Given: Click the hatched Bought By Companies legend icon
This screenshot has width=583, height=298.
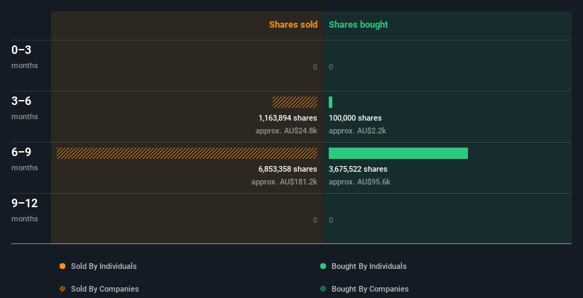Looking at the screenshot, I should 323,289.
